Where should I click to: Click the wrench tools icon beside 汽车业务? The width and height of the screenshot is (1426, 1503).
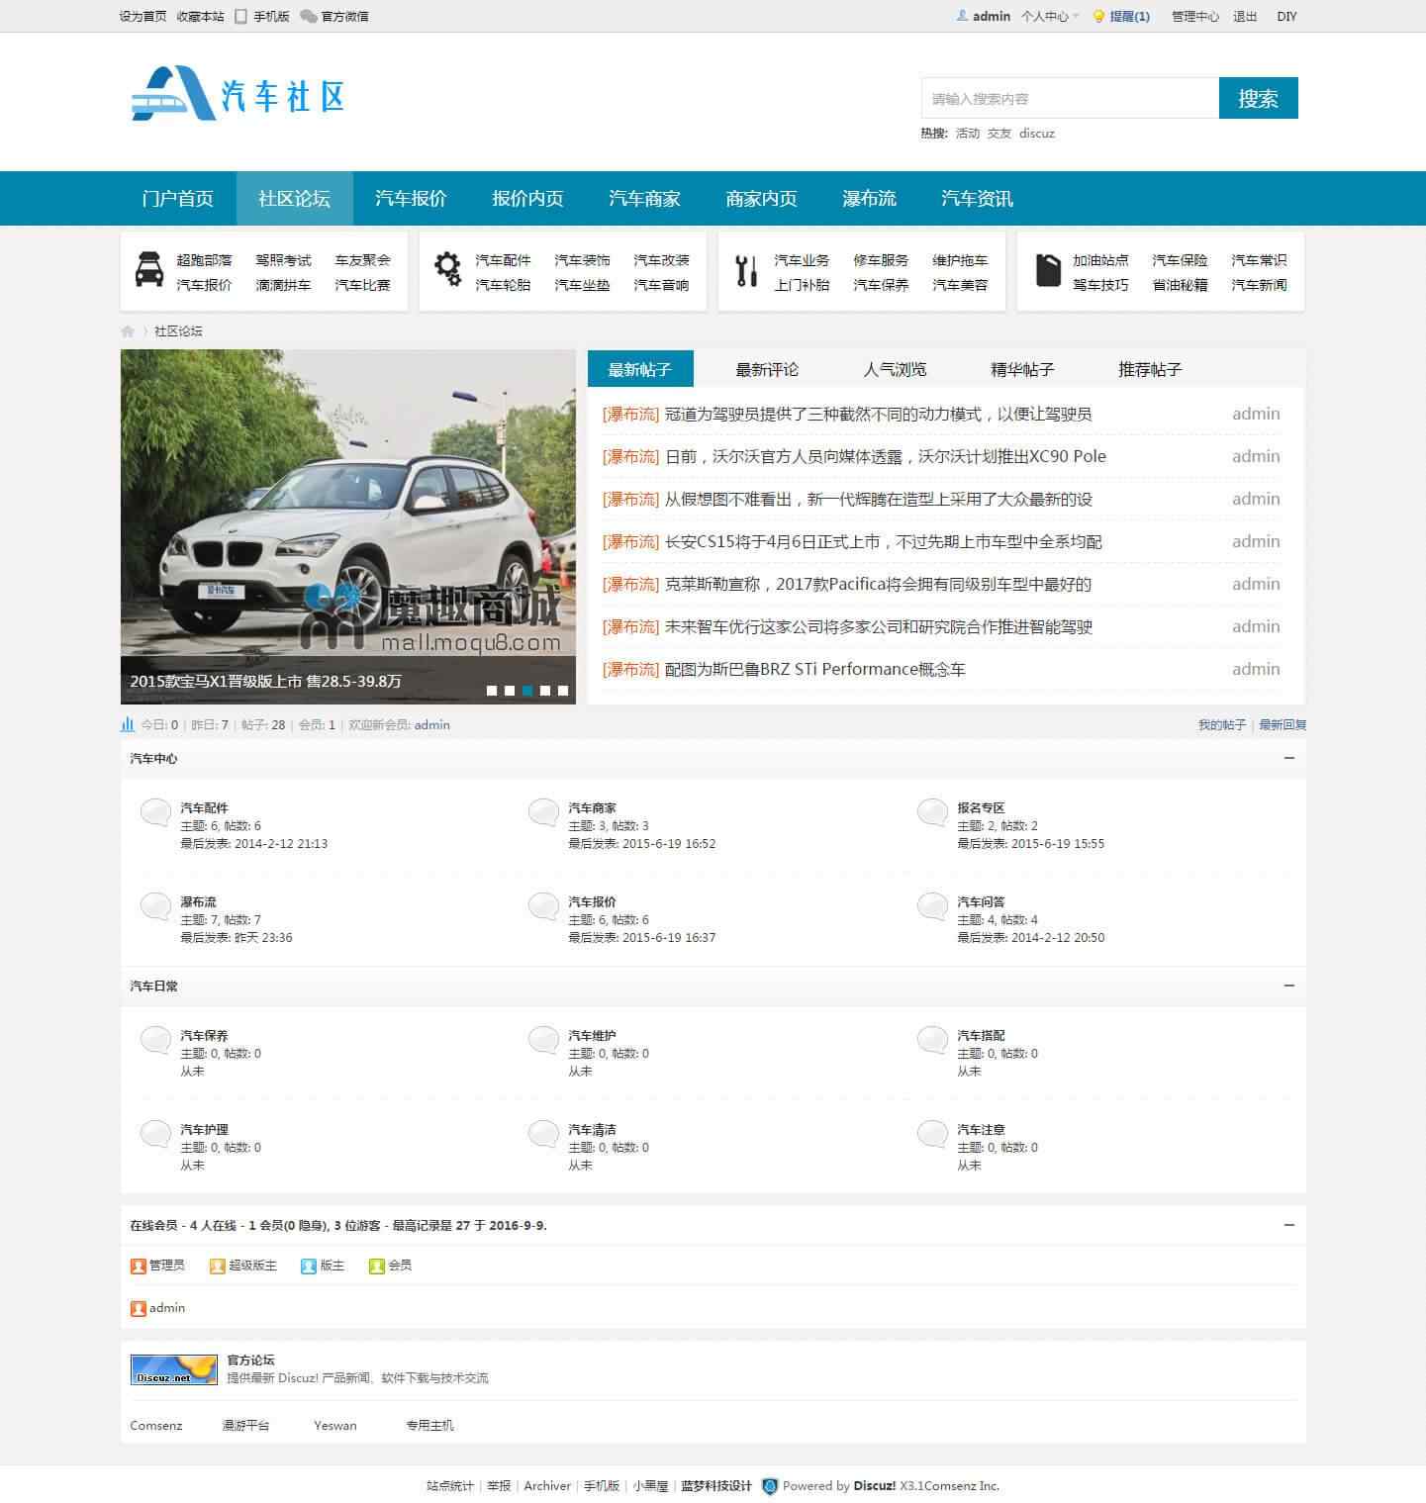746,270
